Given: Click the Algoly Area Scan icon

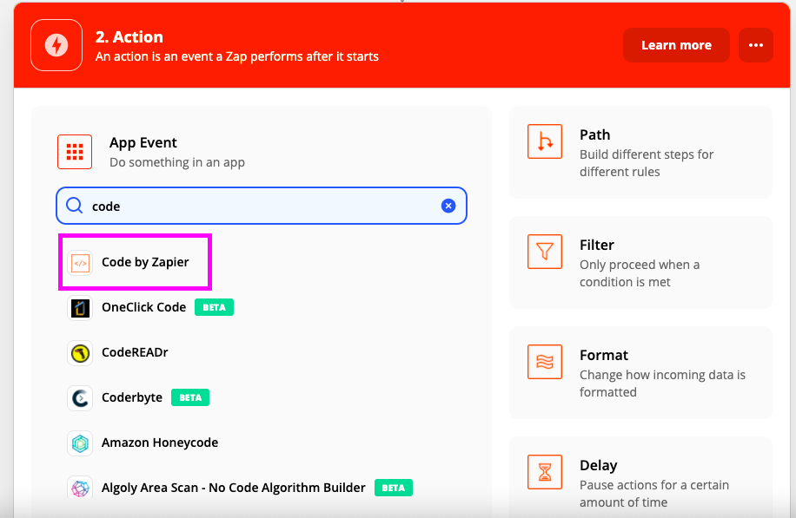Looking at the screenshot, I should (80, 488).
